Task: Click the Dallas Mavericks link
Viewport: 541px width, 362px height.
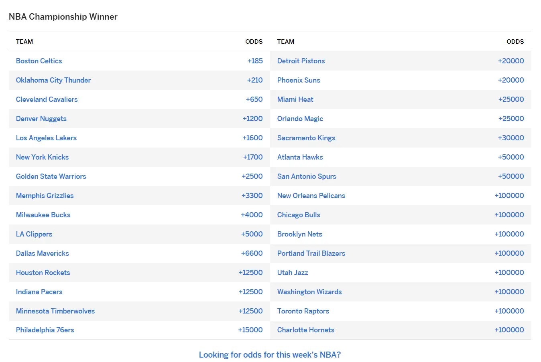Action: tap(43, 253)
